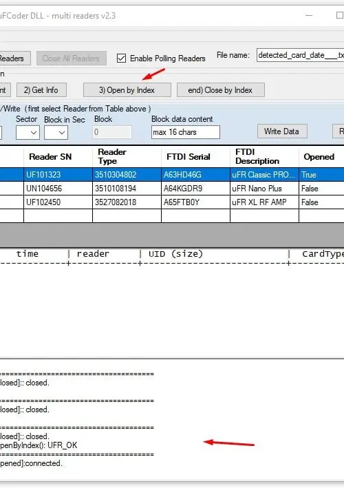
Task: Click the end) Close by Index button
Action: tap(221, 90)
